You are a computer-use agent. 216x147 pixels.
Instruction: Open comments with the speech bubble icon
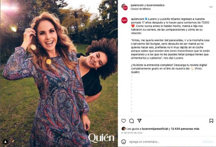(131, 121)
